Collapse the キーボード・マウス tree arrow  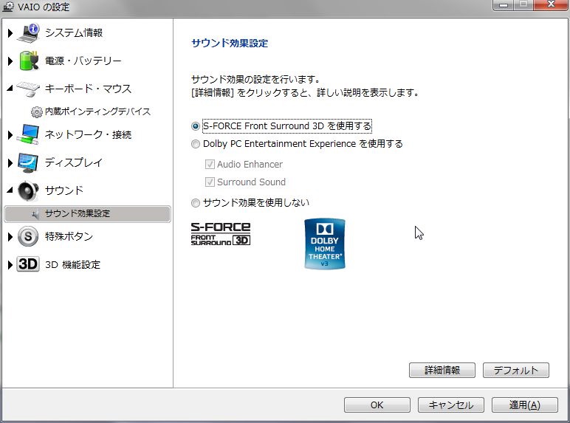pyautogui.click(x=10, y=88)
